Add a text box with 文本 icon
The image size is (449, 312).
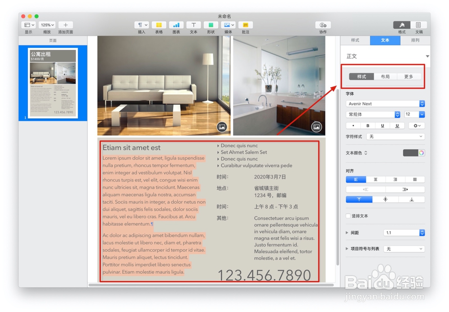click(x=194, y=25)
